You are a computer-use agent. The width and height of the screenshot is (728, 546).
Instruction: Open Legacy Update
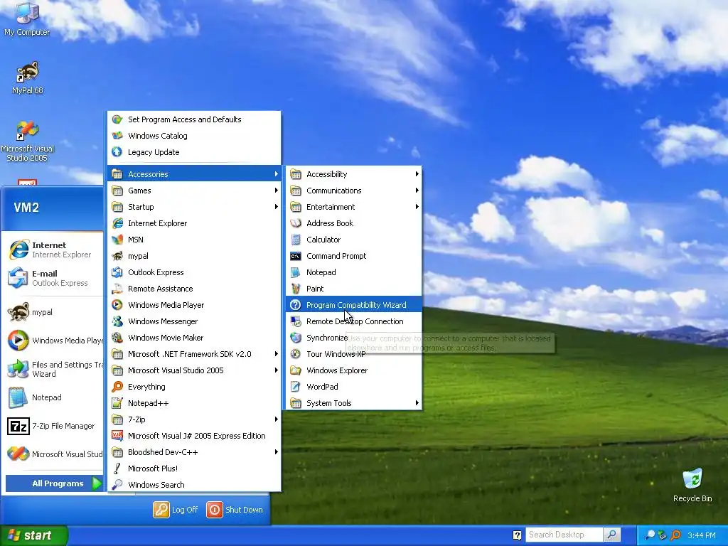(x=194, y=152)
